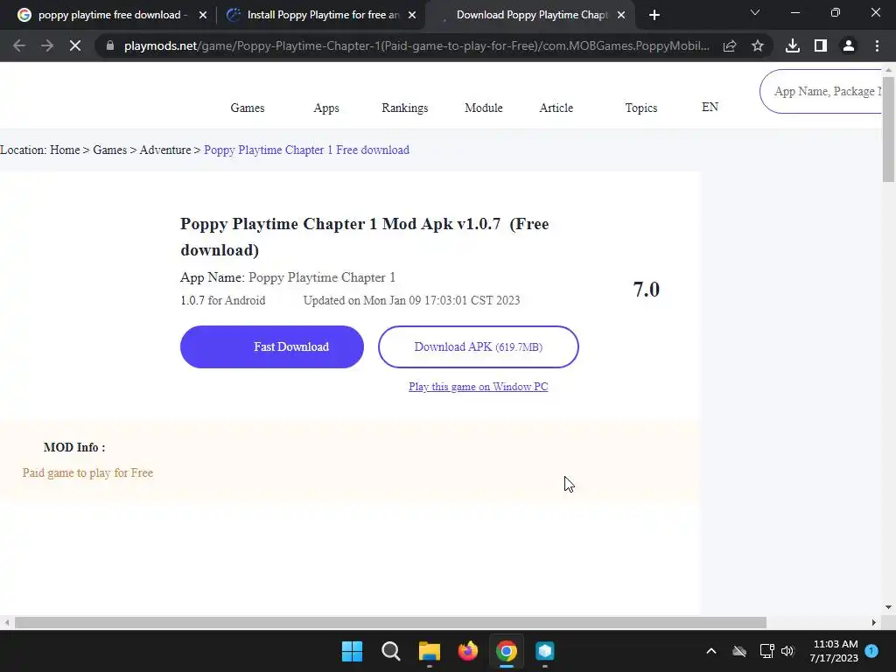The height and width of the screenshot is (672, 896).
Task: Stop loading the page in Chrome
Action: pos(75,45)
